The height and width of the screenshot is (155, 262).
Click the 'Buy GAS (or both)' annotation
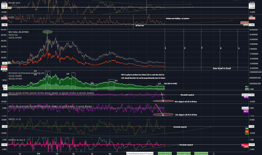pos(171,83)
